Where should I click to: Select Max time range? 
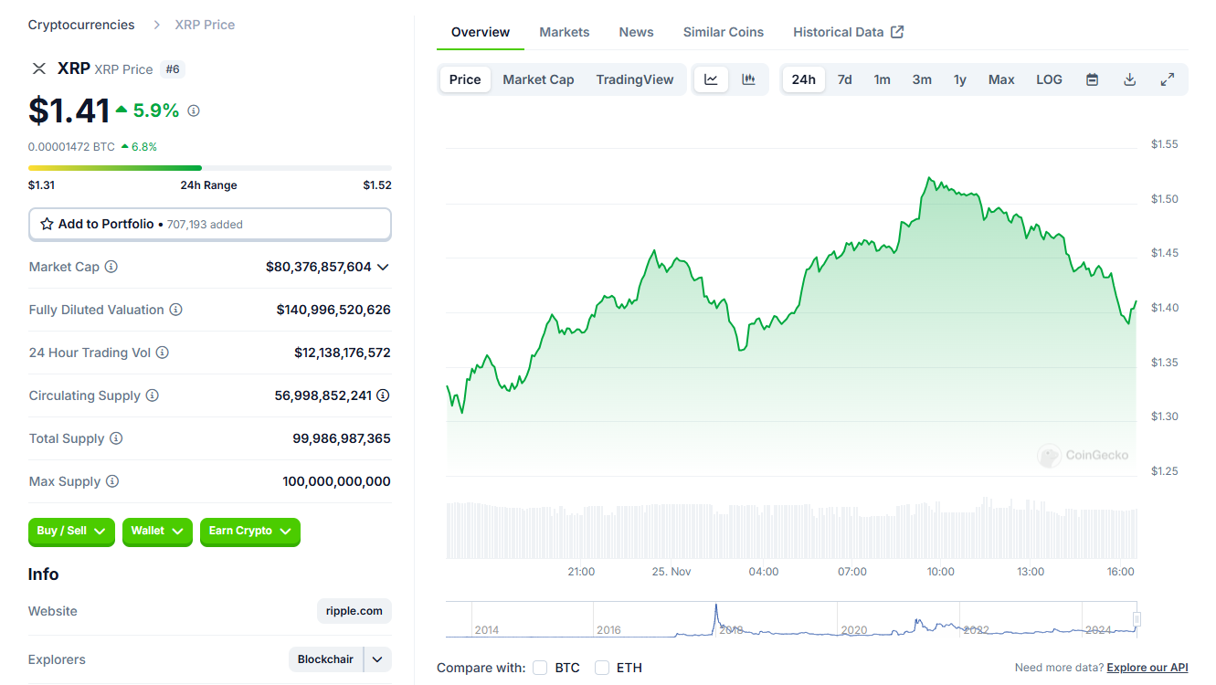(x=1001, y=79)
